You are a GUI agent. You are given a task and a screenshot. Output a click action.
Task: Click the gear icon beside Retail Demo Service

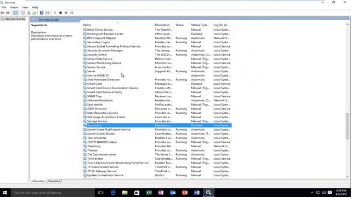click(84, 30)
